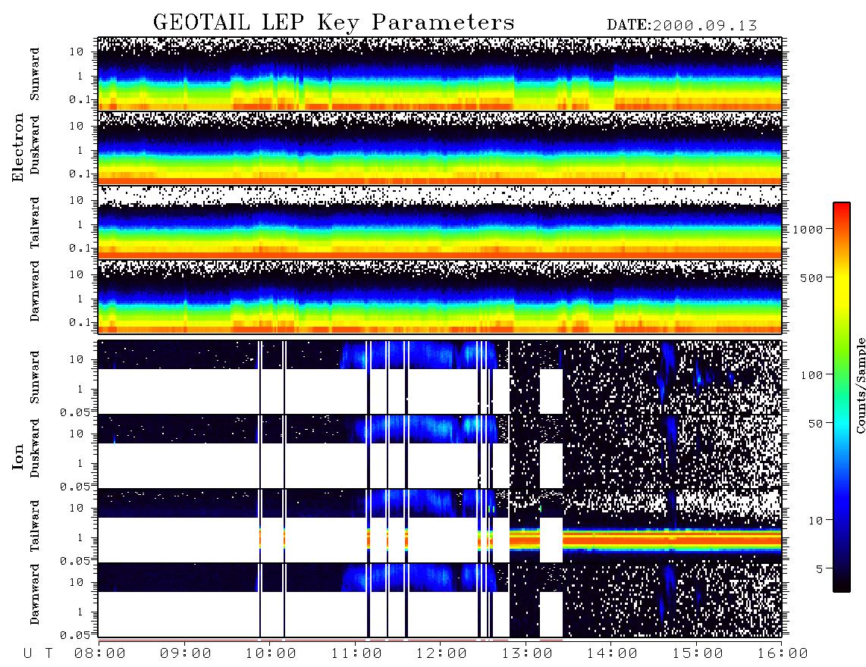Image resolution: width=866 pixels, height=667 pixels.
Task: Click the "U T" time axis label
Action: click(38, 653)
